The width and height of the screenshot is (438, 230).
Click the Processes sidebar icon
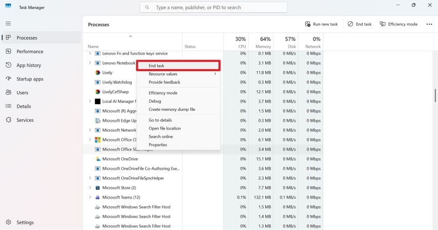point(8,38)
